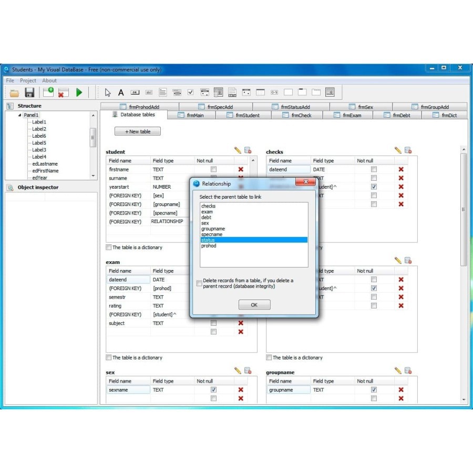Open the Project menu

28,80
